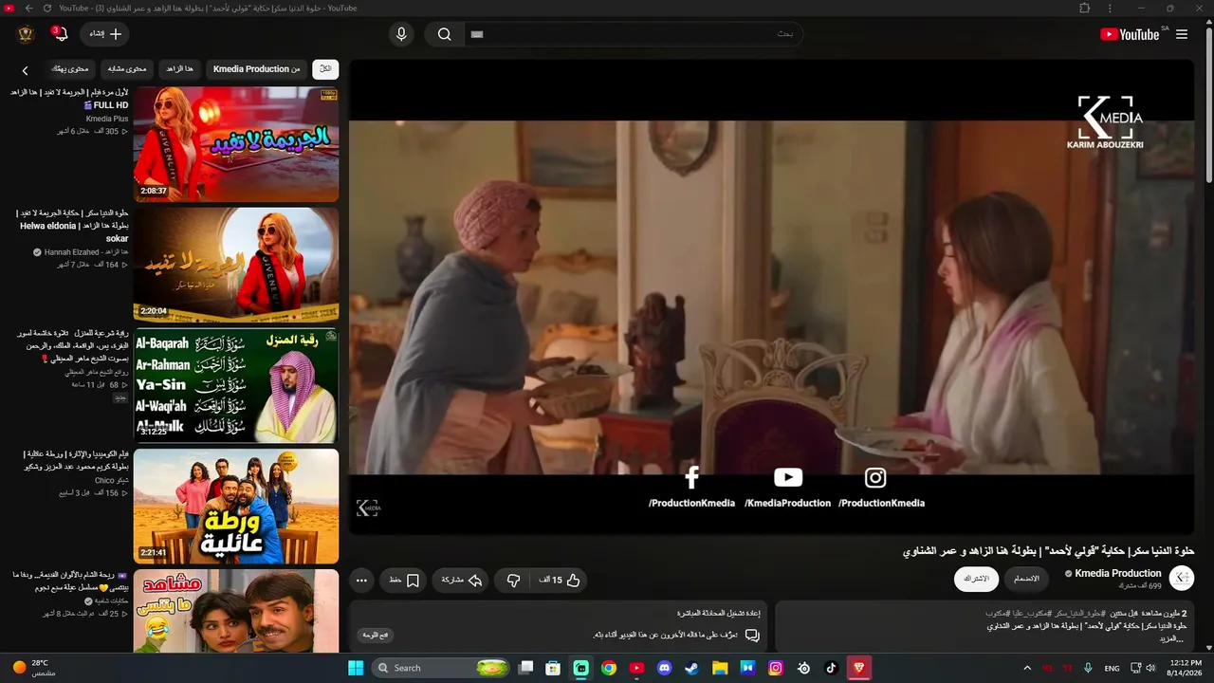Save the video with حفظ button

pyautogui.click(x=404, y=580)
